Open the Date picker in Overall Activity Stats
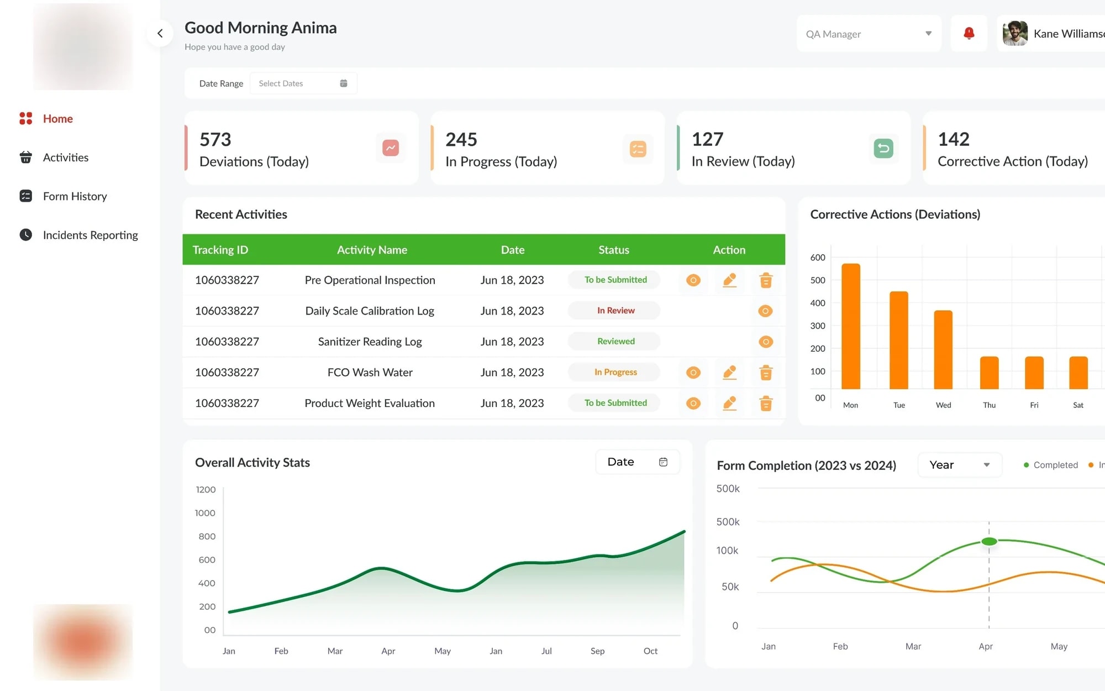 638,462
